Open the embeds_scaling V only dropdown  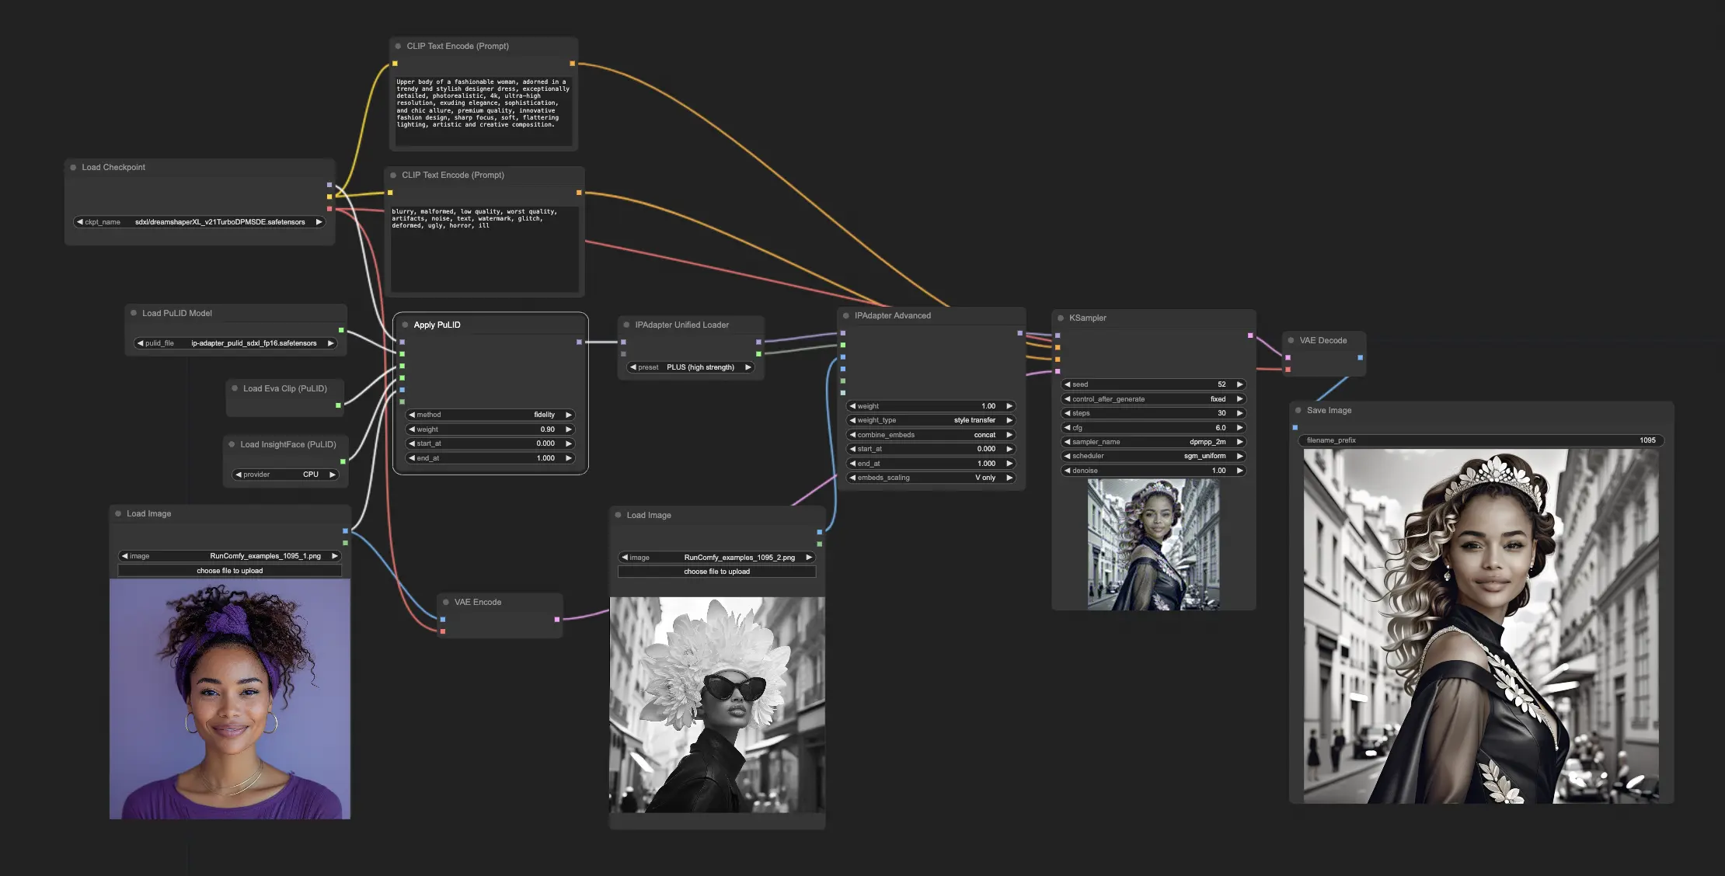[931, 478]
